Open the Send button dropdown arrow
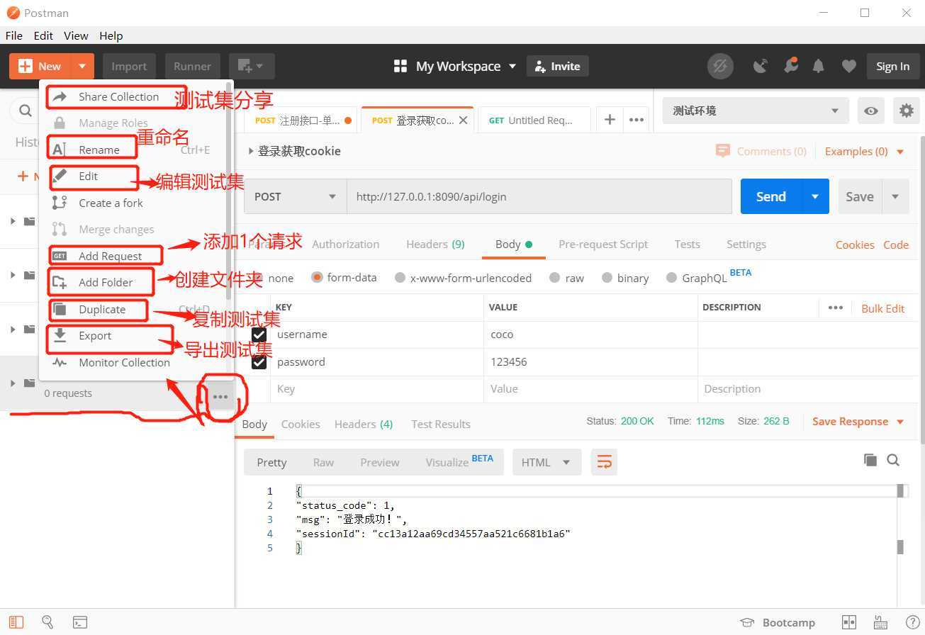Screen dimensions: 925x635 (x=815, y=196)
